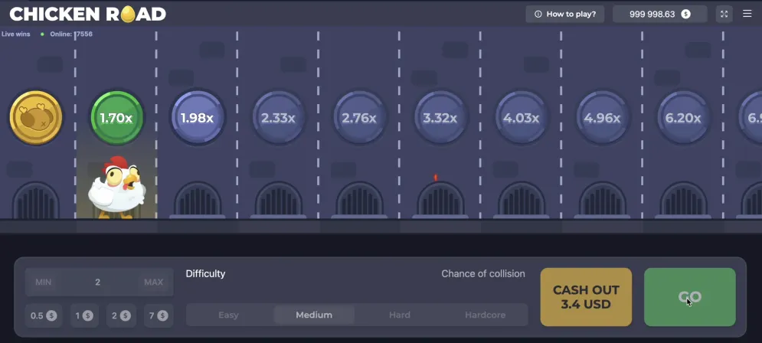
Task: Choose the 0.5 dollar bet preset
Action: pyautogui.click(x=44, y=315)
